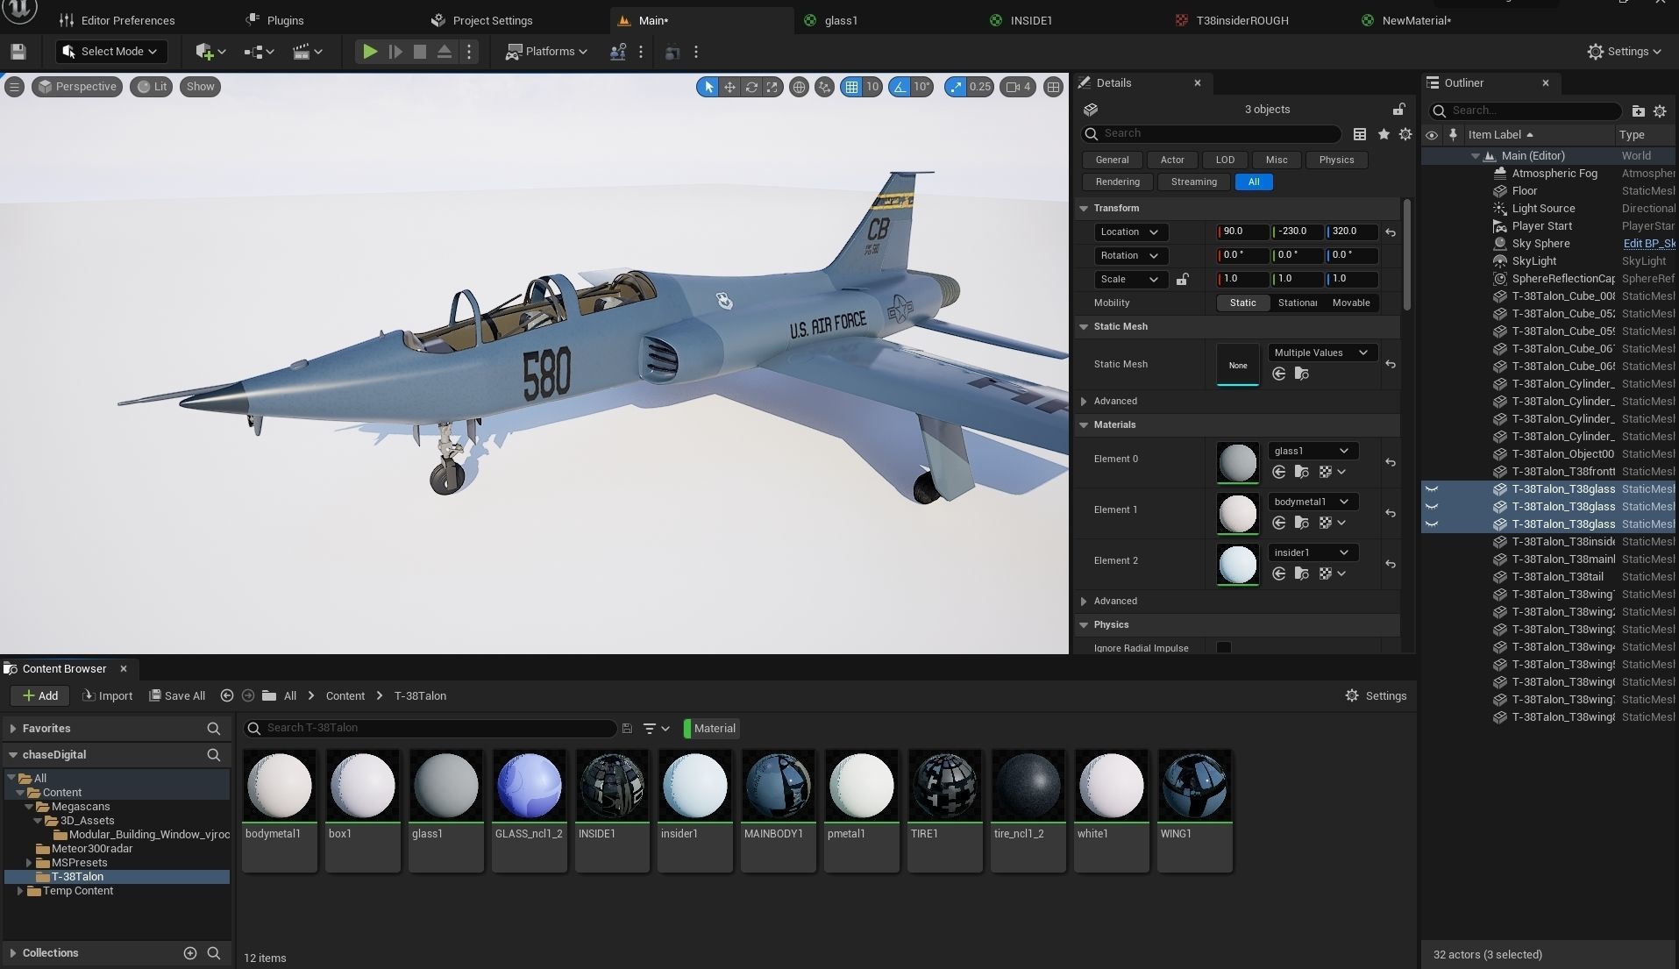1679x969 pixels.
Task: Start Play in Editor with green arrow
Action: click(370, 52)
